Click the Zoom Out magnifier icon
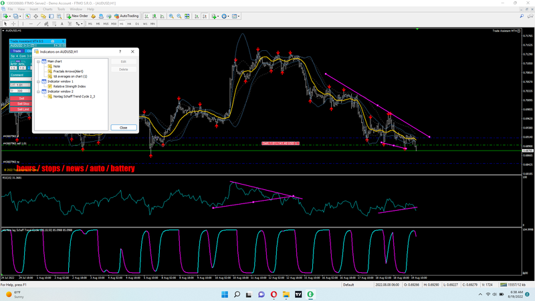 179,16
